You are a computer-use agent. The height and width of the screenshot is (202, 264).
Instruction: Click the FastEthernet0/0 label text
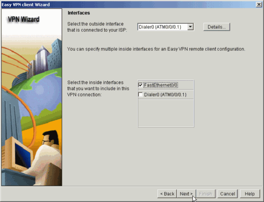(x=161, y=85)
